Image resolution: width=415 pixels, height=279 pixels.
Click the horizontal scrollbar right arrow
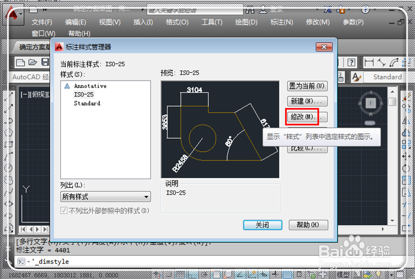coord(383,229)
